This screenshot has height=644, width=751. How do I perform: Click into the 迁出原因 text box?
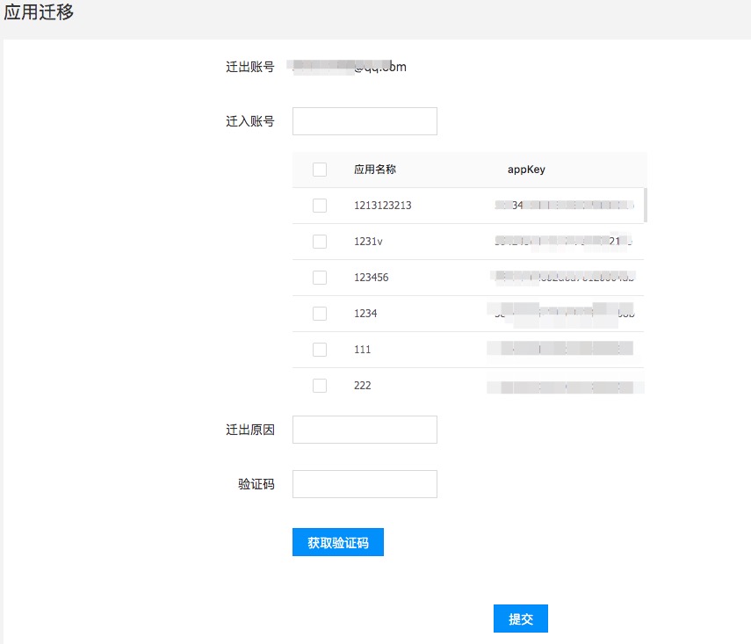click(365, 430)
